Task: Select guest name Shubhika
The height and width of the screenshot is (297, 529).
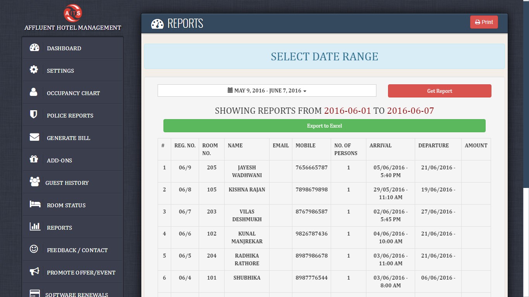Action: pos(247,278)
